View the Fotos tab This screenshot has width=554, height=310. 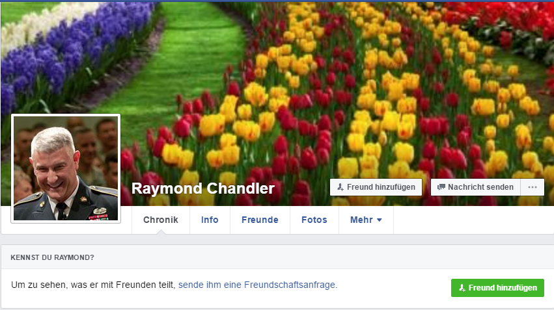[x=314, y=220]
